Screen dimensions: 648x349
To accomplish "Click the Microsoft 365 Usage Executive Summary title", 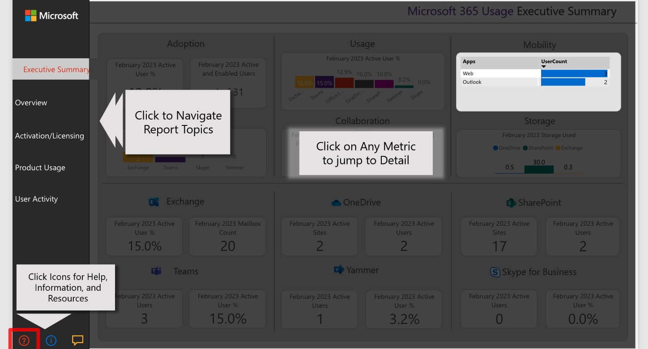I will point(512,12).
